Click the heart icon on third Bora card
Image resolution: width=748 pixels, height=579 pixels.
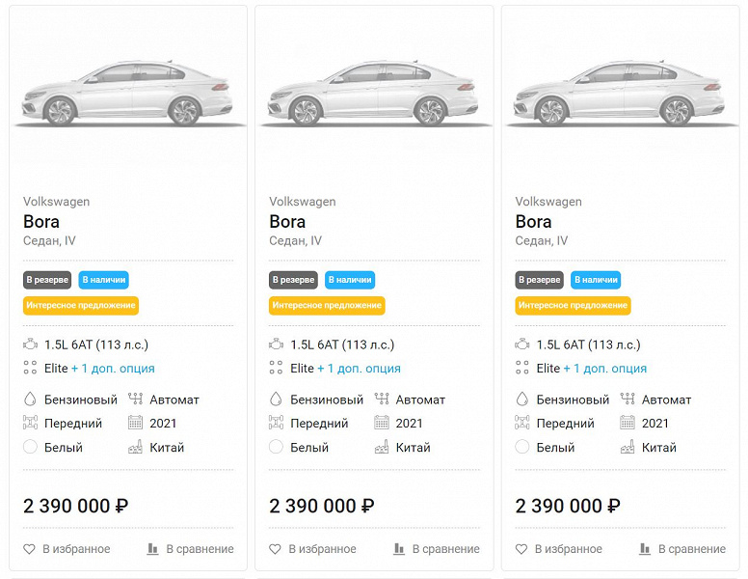point(521,549)
